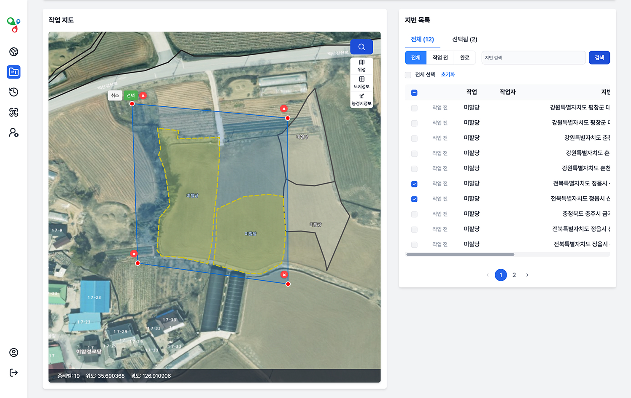Open page 2 of parcel list
Image resolution: width=631 pixels, height=398 pixels.
point(514,275)
